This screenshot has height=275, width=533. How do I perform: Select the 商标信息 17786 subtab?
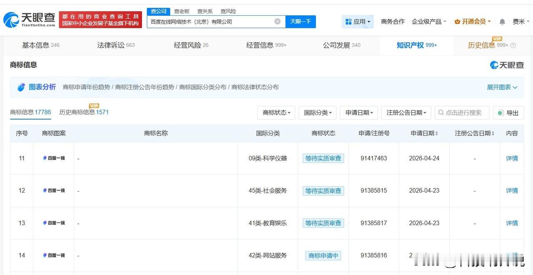pos(30,112)
